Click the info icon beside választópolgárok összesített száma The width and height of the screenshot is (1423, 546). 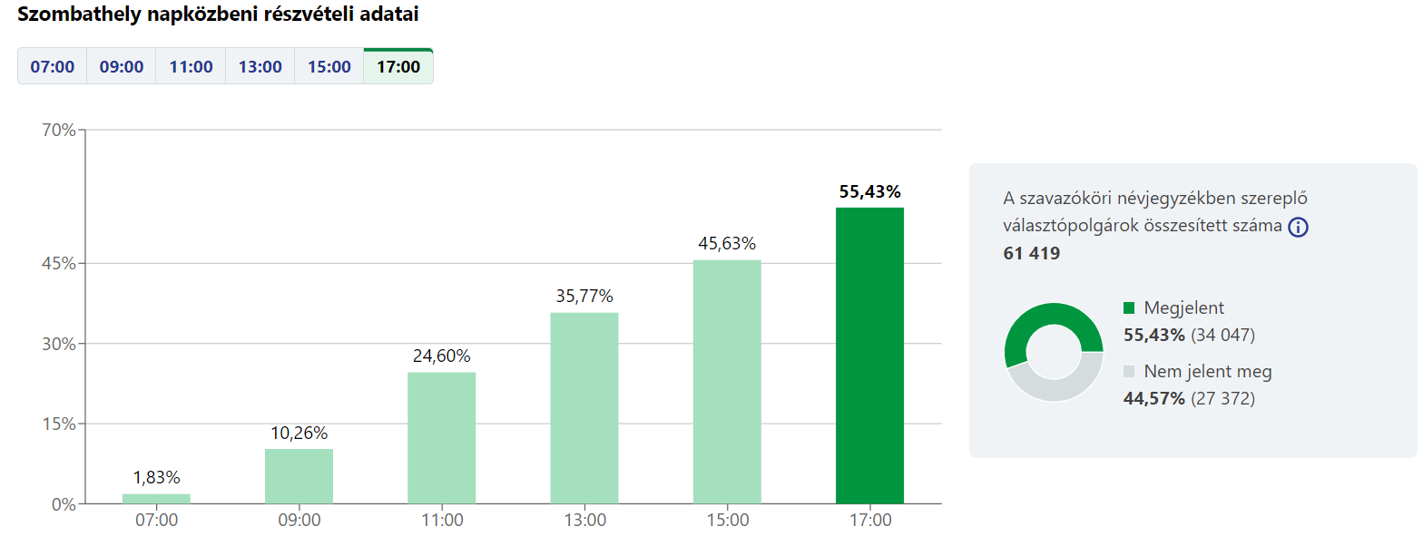tap(1298, 228)
